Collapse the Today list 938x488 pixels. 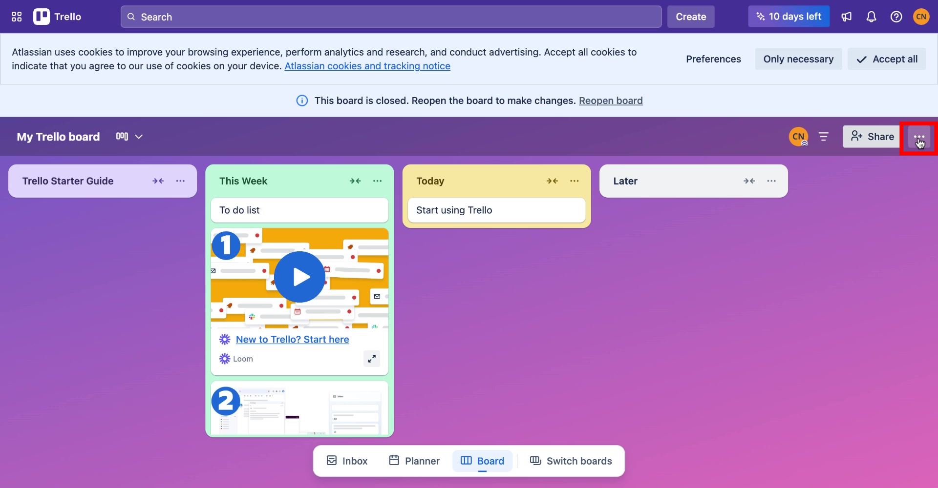(552, 181)
